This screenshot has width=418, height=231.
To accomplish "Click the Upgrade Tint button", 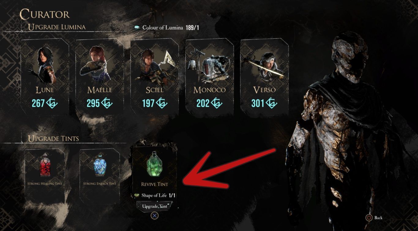I will [x=155, y=206].
